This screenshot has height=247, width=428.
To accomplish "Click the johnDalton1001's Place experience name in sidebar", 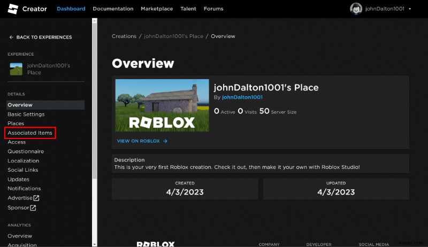I will click(x=48, y=69).
